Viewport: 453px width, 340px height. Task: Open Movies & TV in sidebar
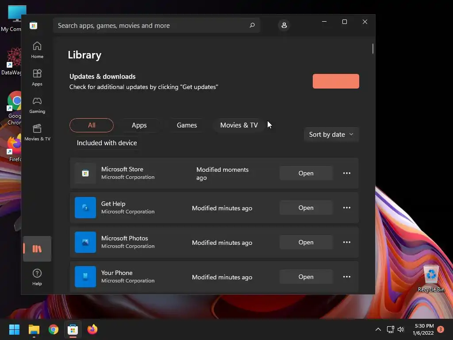tap(37, 132)
